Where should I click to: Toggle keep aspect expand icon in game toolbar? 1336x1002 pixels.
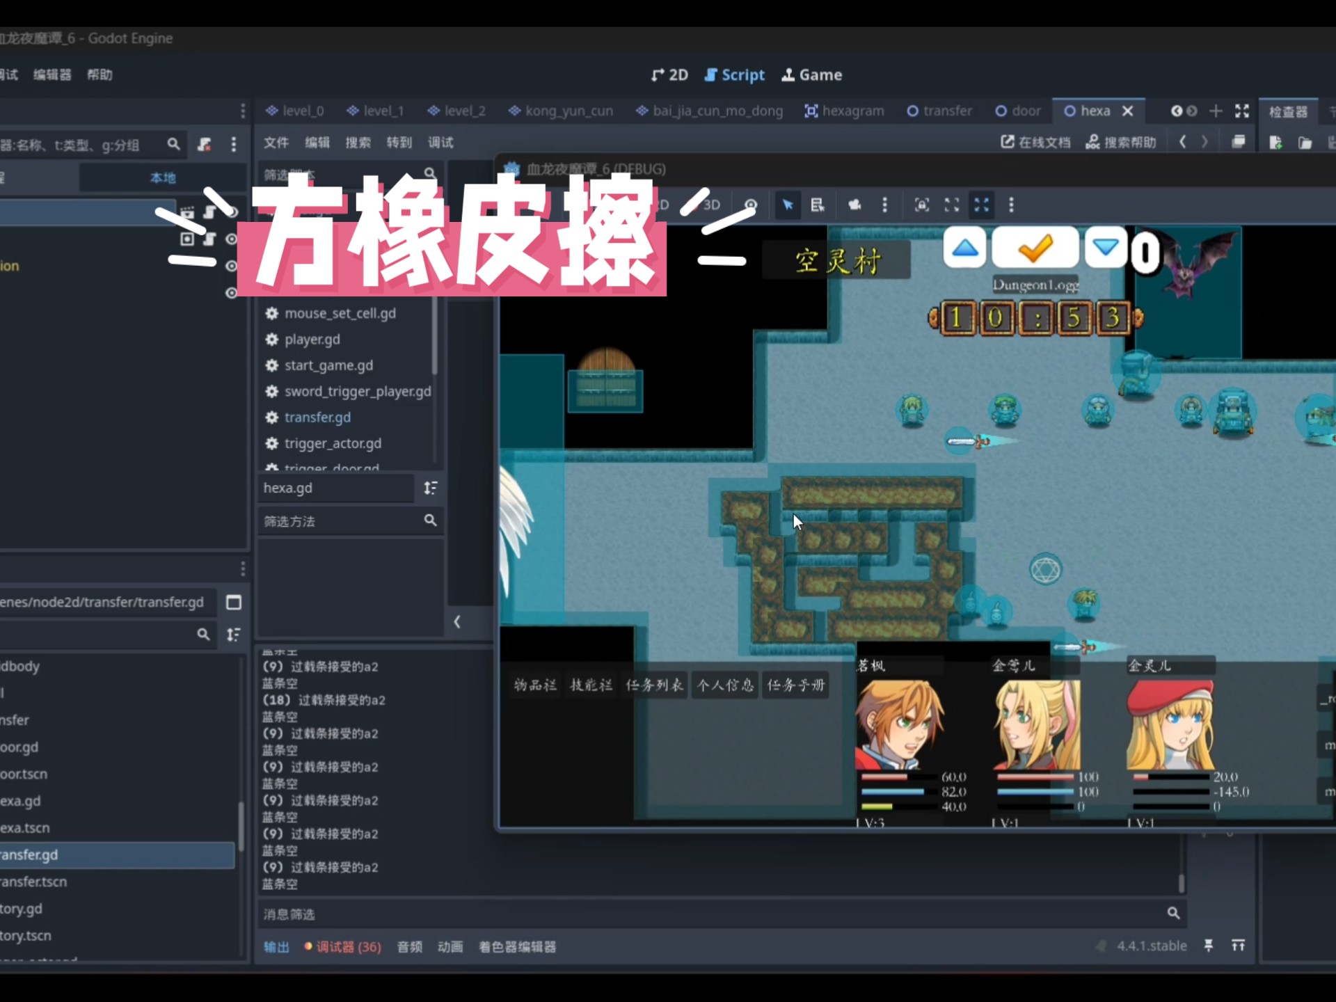click(951, 205)
